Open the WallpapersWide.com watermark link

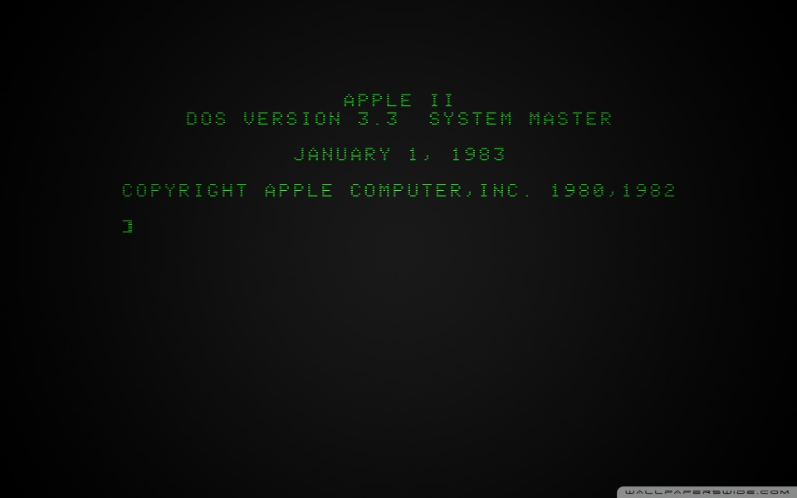tap(707, 492)
